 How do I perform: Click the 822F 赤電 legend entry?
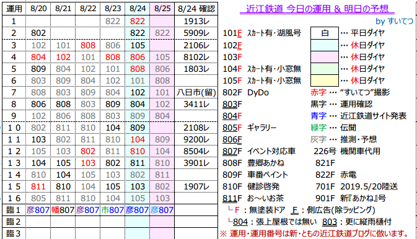336,175
